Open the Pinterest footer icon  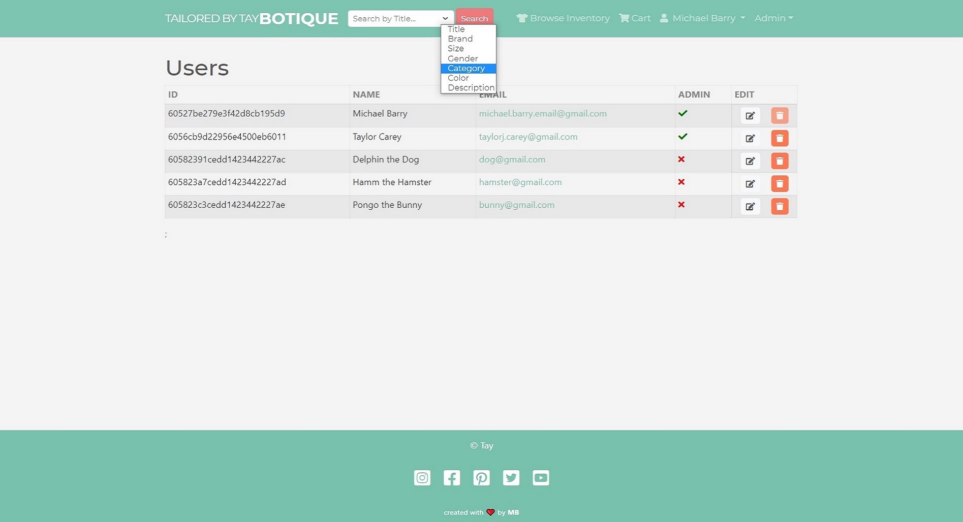(481, 478)
